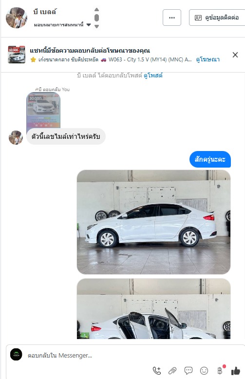Click the ดูข้อมูลติดต่อ contact info button

click(217, 18)
